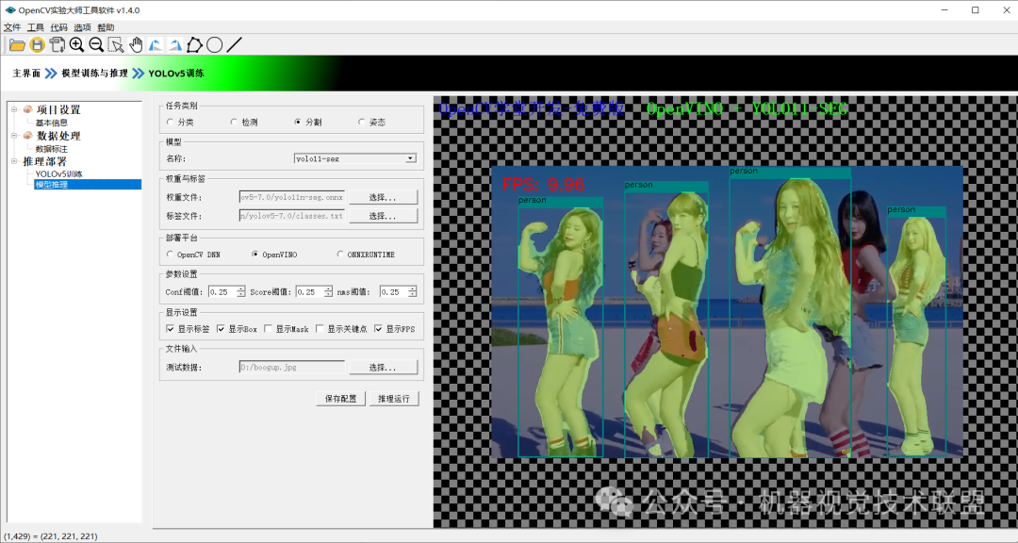The image size is (1018, 543).
Task: Enable the 显示关键点 checkbox
Action: [x=320, y=329]
